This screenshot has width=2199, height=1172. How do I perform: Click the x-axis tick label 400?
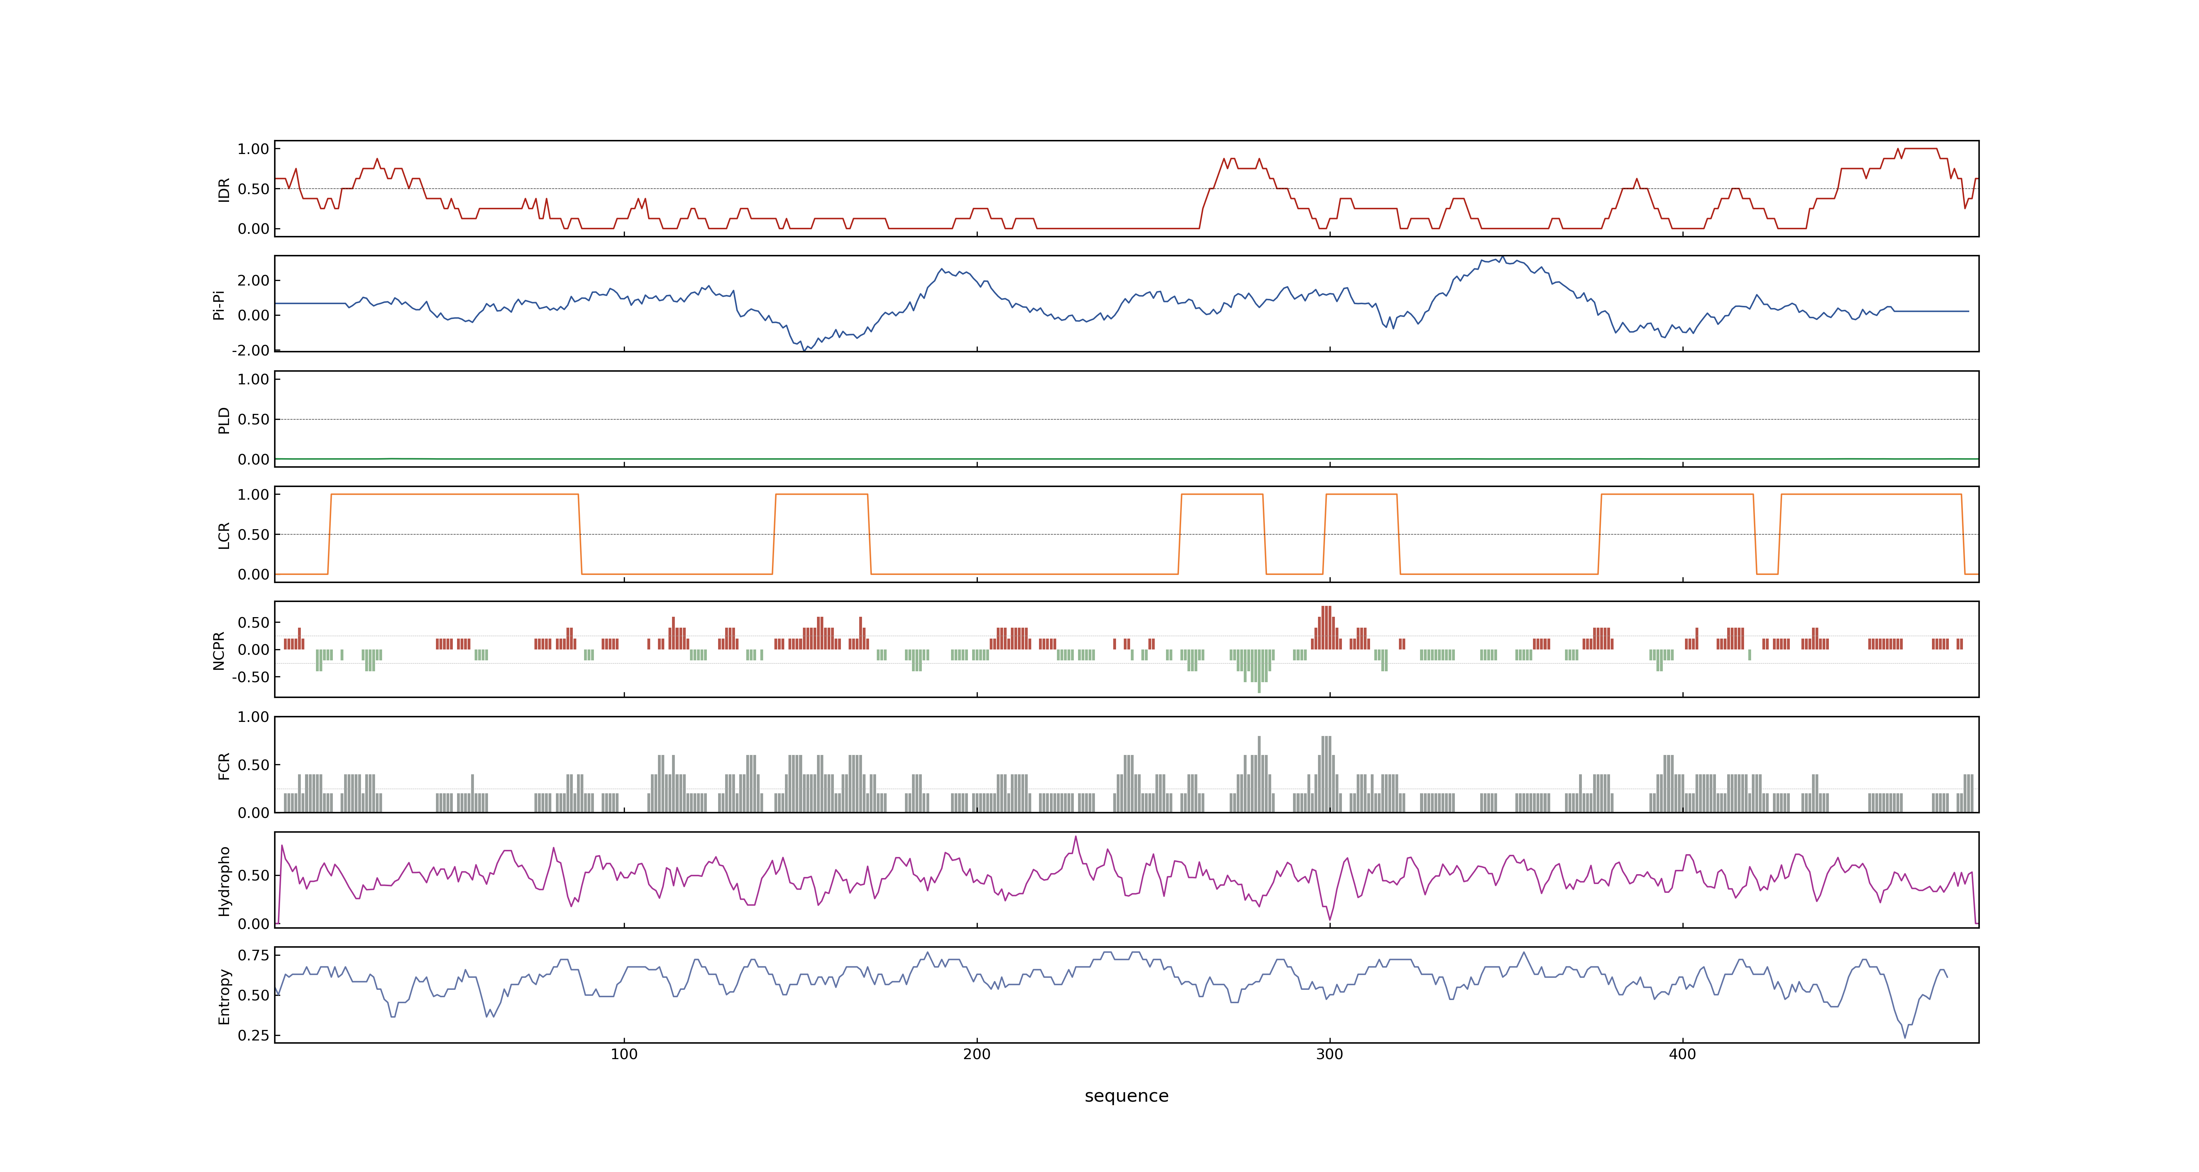click(1682, 1054)
